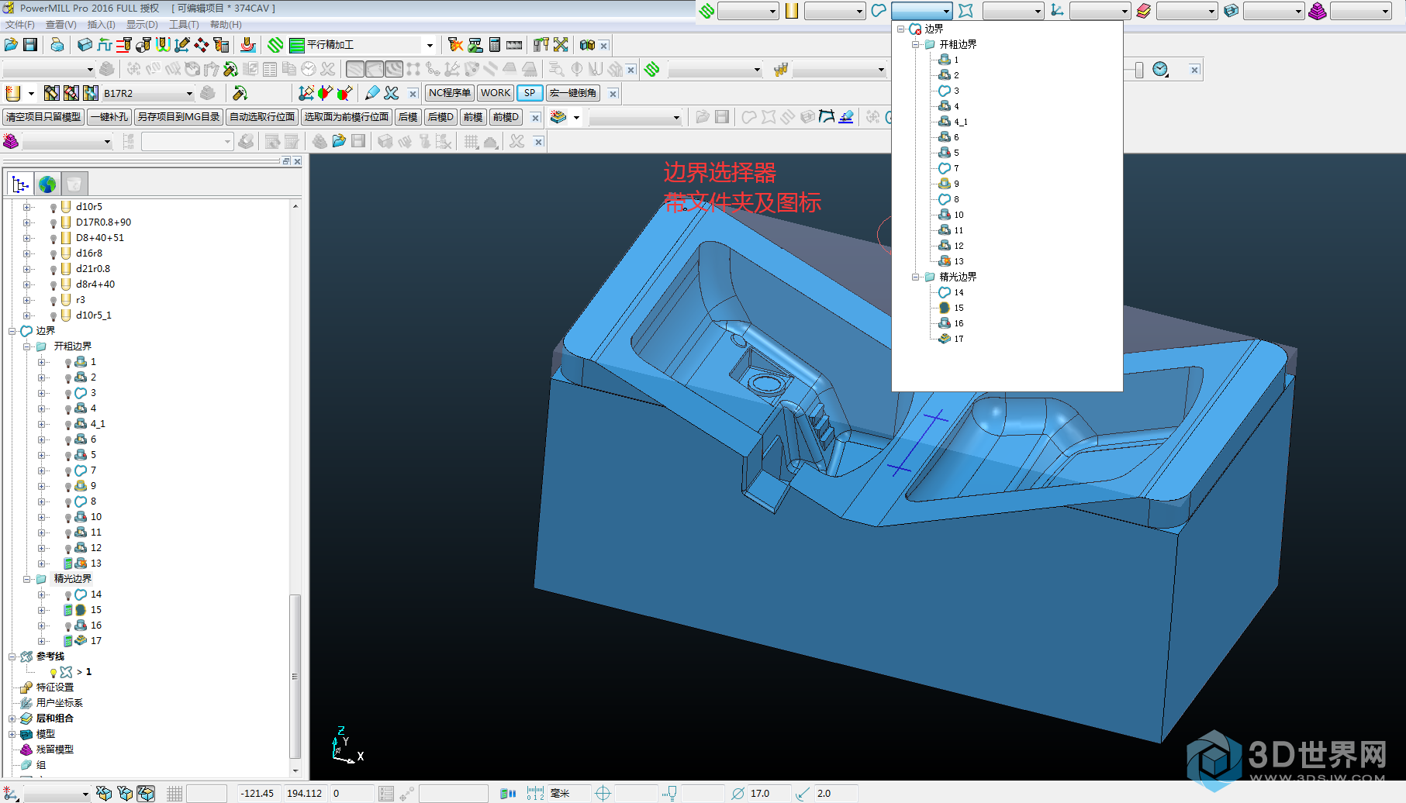
Task: Click the clock icon near the simulation slider
Action: point(1160,70)
